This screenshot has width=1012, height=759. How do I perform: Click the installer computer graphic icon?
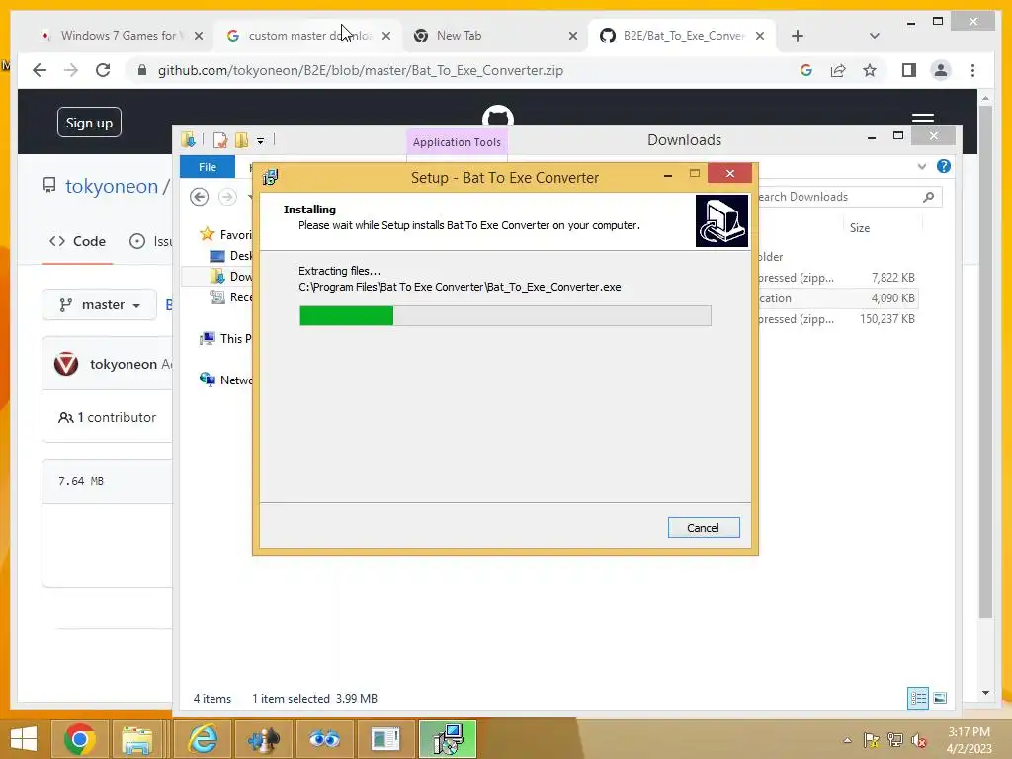click(x=721, y=220)
